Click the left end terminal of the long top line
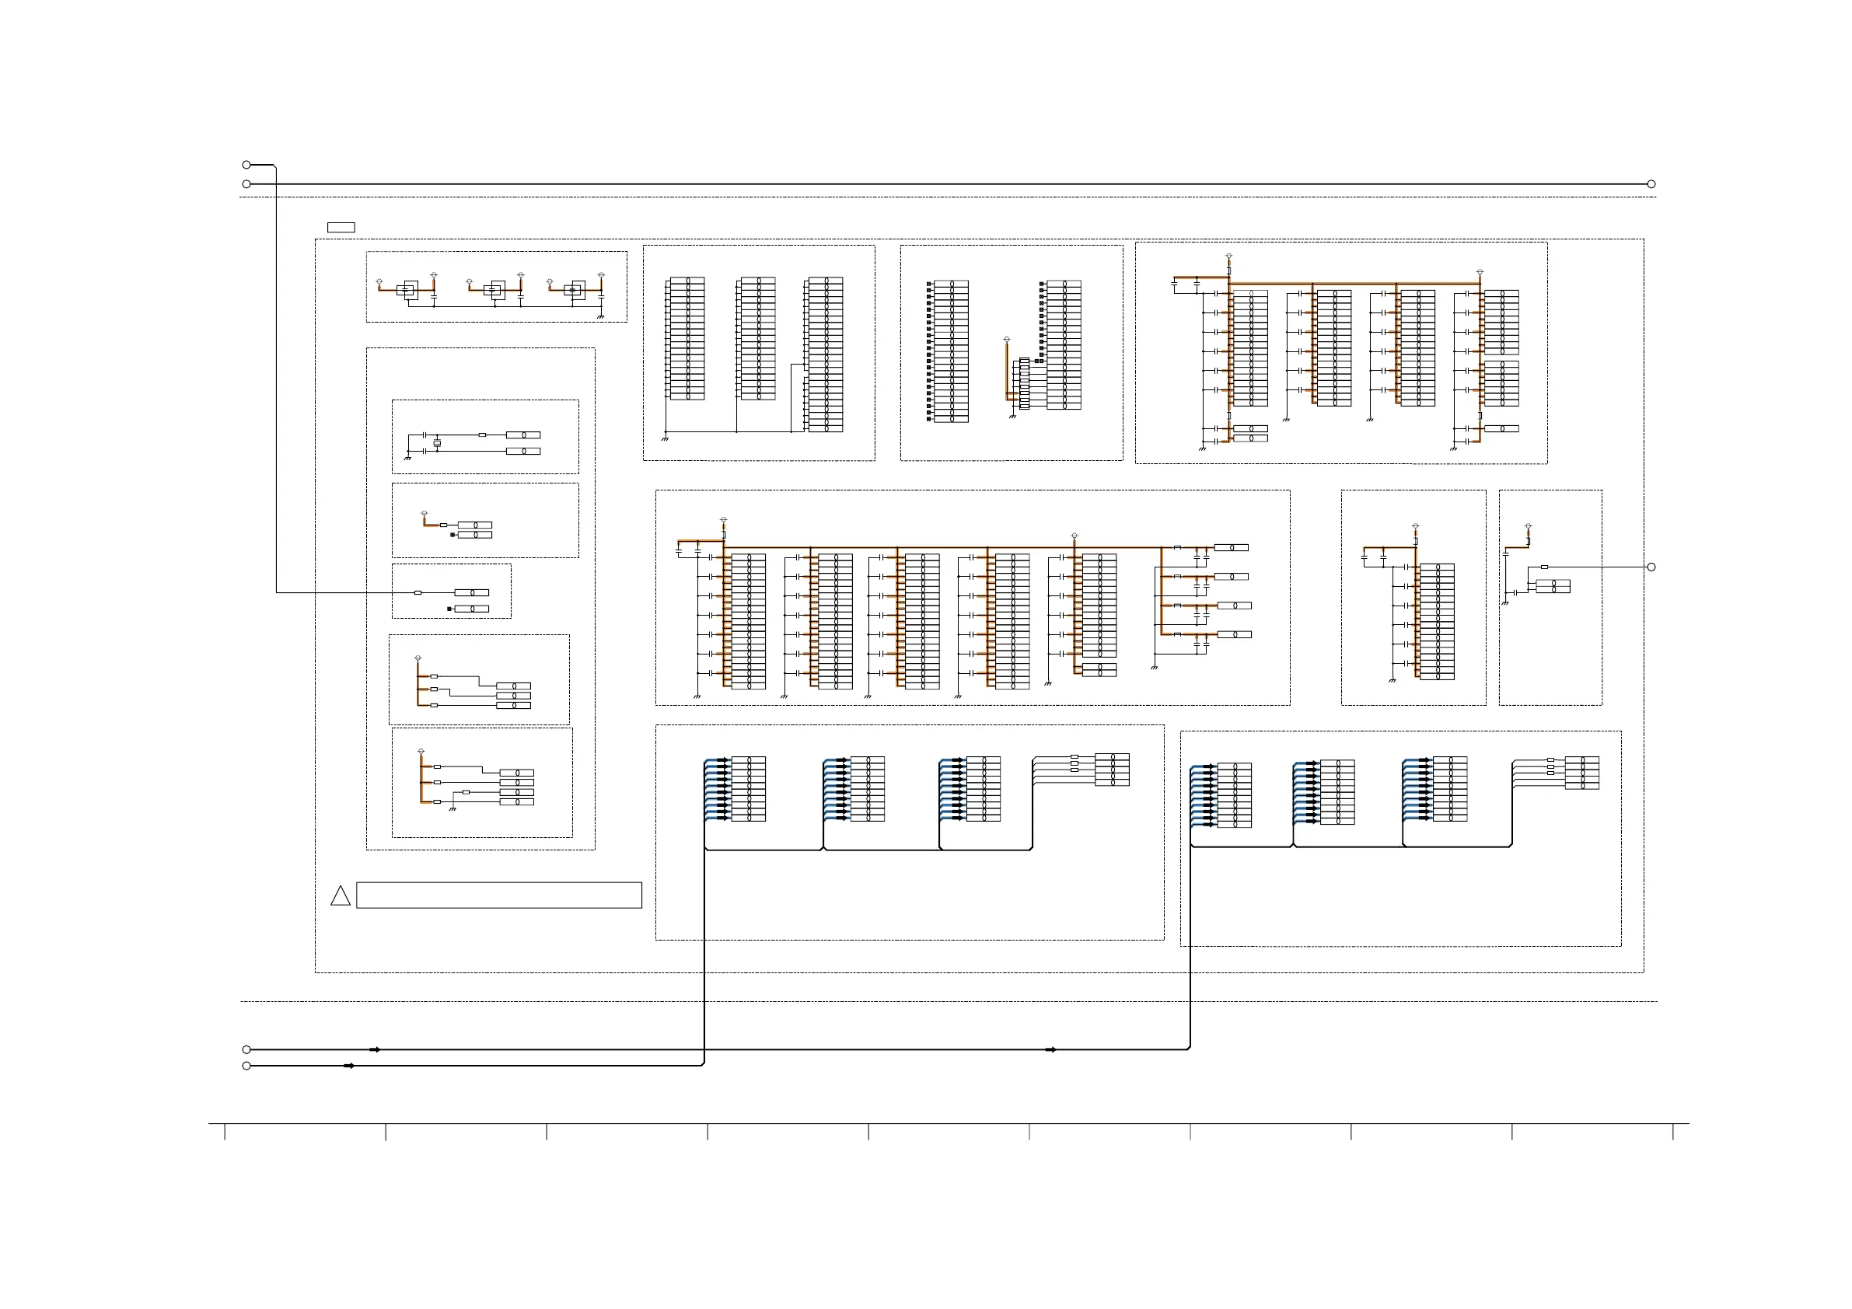 246,184
